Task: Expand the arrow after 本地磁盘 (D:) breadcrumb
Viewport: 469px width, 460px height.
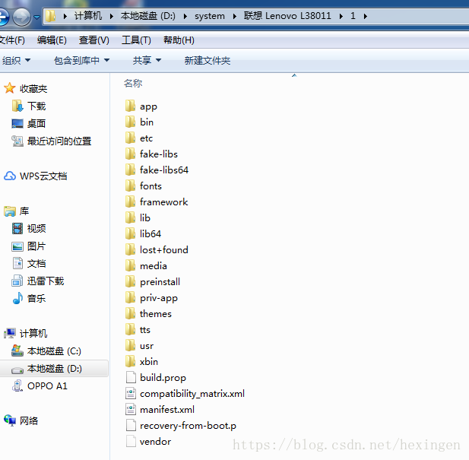Action: [185, 16]
